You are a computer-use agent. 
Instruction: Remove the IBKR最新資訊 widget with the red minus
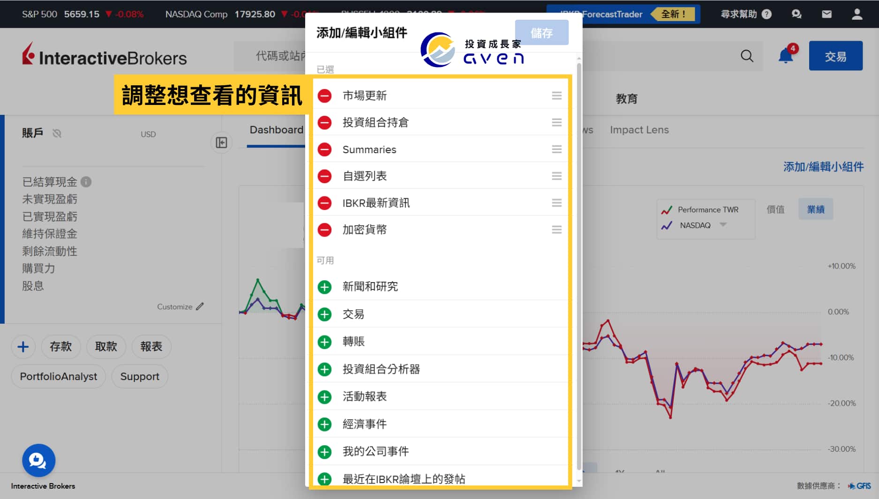point(324,203)
